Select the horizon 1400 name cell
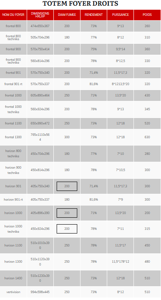Screen dimensions: 161x300 point(13,278)
